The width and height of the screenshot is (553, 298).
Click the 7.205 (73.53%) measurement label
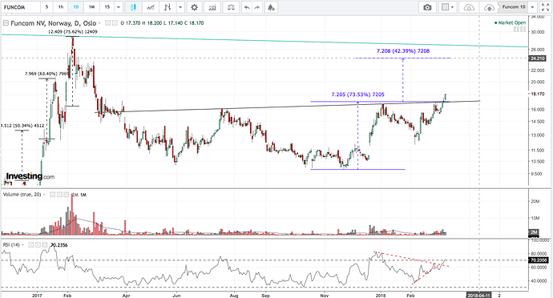pos(358,95)
